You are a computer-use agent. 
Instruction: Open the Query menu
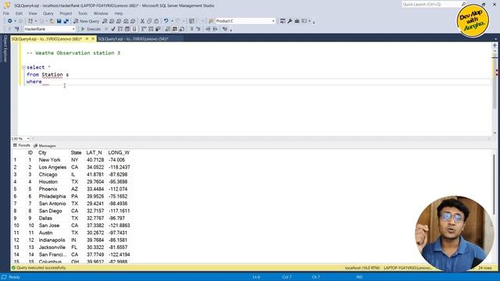click(48, 13)
